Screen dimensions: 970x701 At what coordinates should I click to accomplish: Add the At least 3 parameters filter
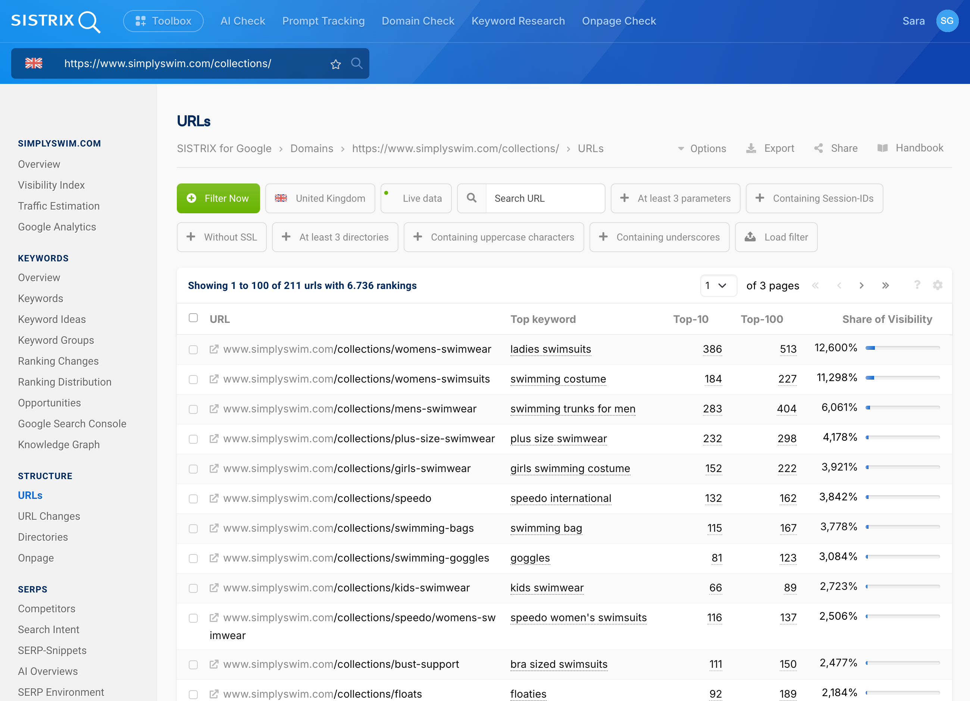click(x=675, y=198)
